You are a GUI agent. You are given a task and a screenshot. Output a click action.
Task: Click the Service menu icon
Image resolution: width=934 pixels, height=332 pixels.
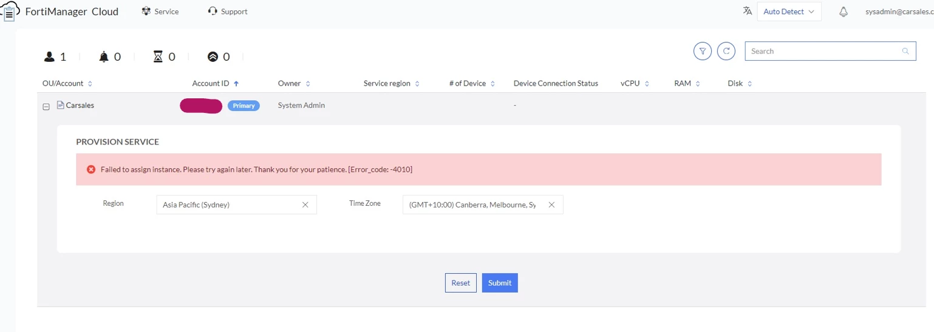146,11
